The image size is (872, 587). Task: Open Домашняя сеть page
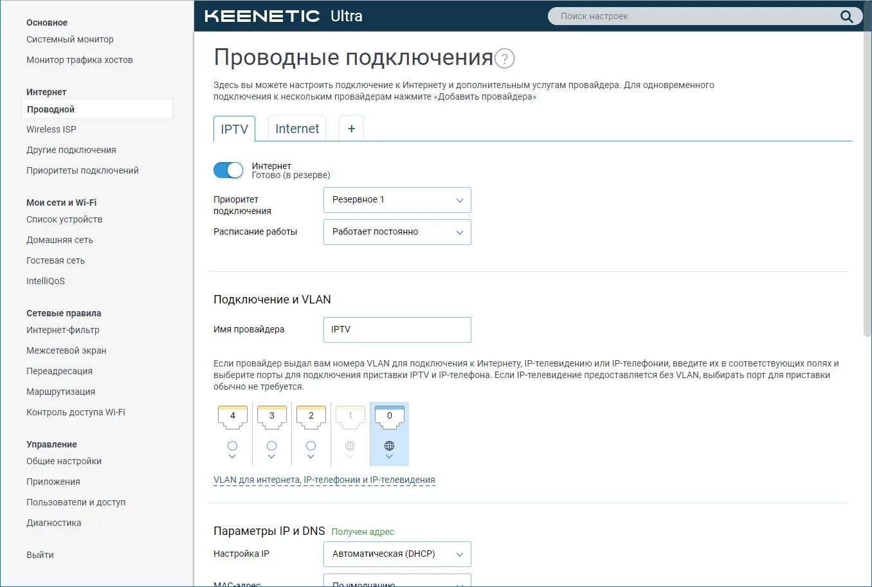(x=60, y=240)
